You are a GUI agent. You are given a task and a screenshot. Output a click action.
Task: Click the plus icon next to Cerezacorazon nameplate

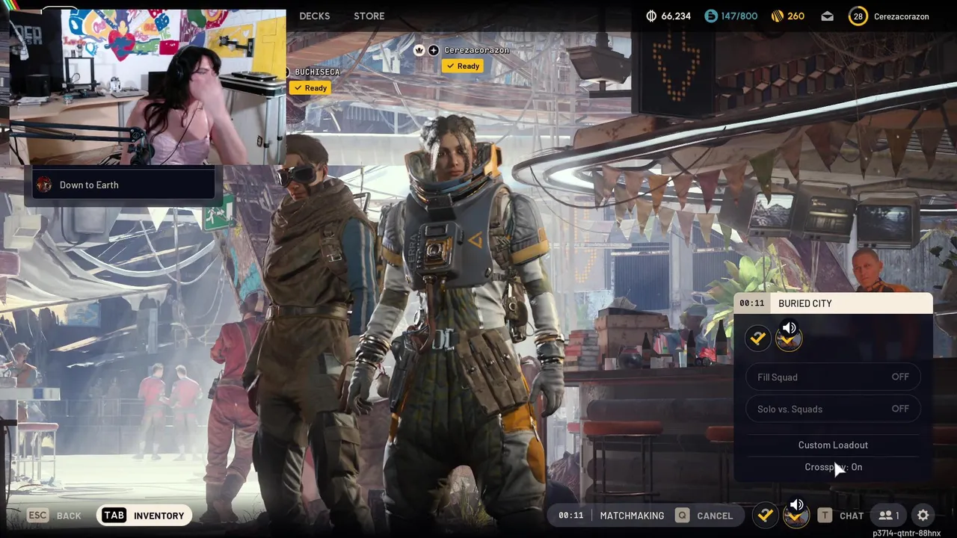[x=434, y=50]
